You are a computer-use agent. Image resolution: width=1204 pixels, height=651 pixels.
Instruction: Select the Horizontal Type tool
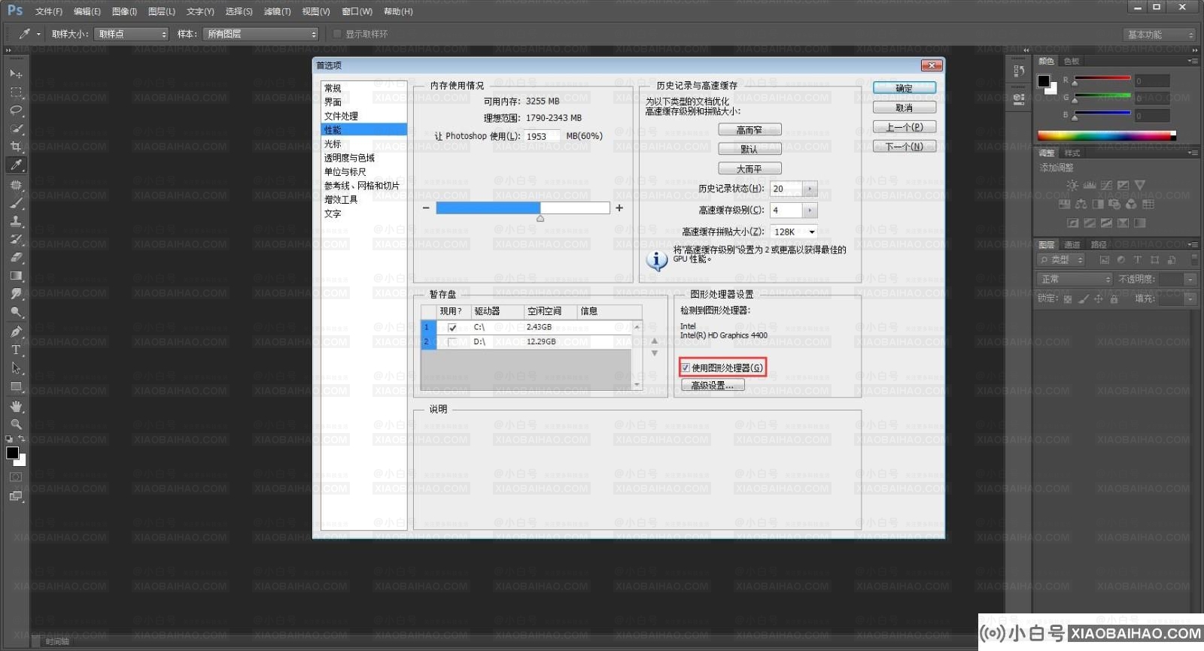tap(16, 350)
